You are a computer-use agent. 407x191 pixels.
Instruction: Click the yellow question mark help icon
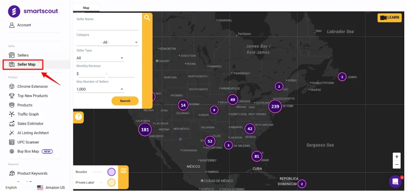(78, 117)
